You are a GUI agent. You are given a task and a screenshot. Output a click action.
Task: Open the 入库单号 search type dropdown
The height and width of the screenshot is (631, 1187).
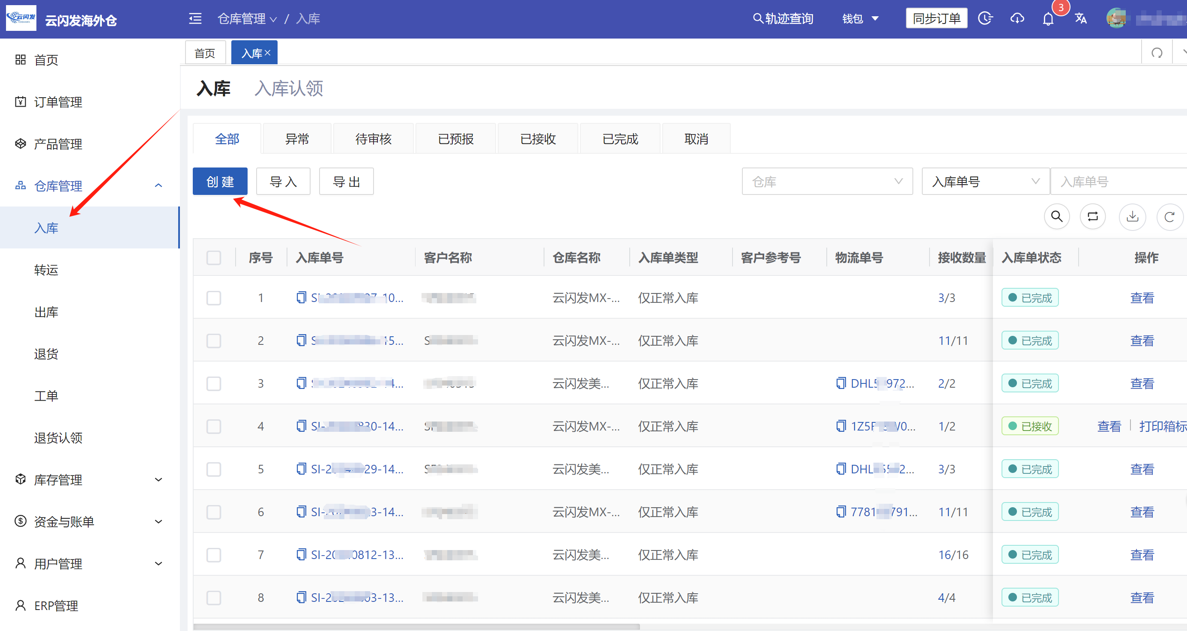pos(985,181)
